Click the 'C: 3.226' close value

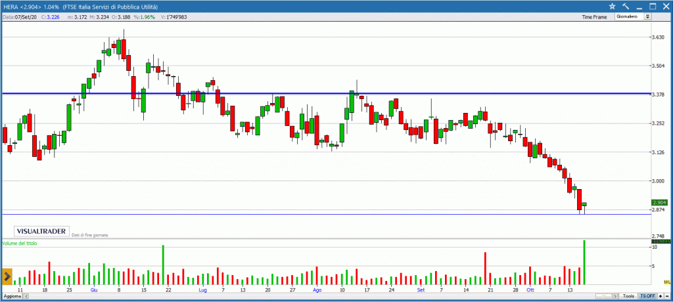pos(50,17)
